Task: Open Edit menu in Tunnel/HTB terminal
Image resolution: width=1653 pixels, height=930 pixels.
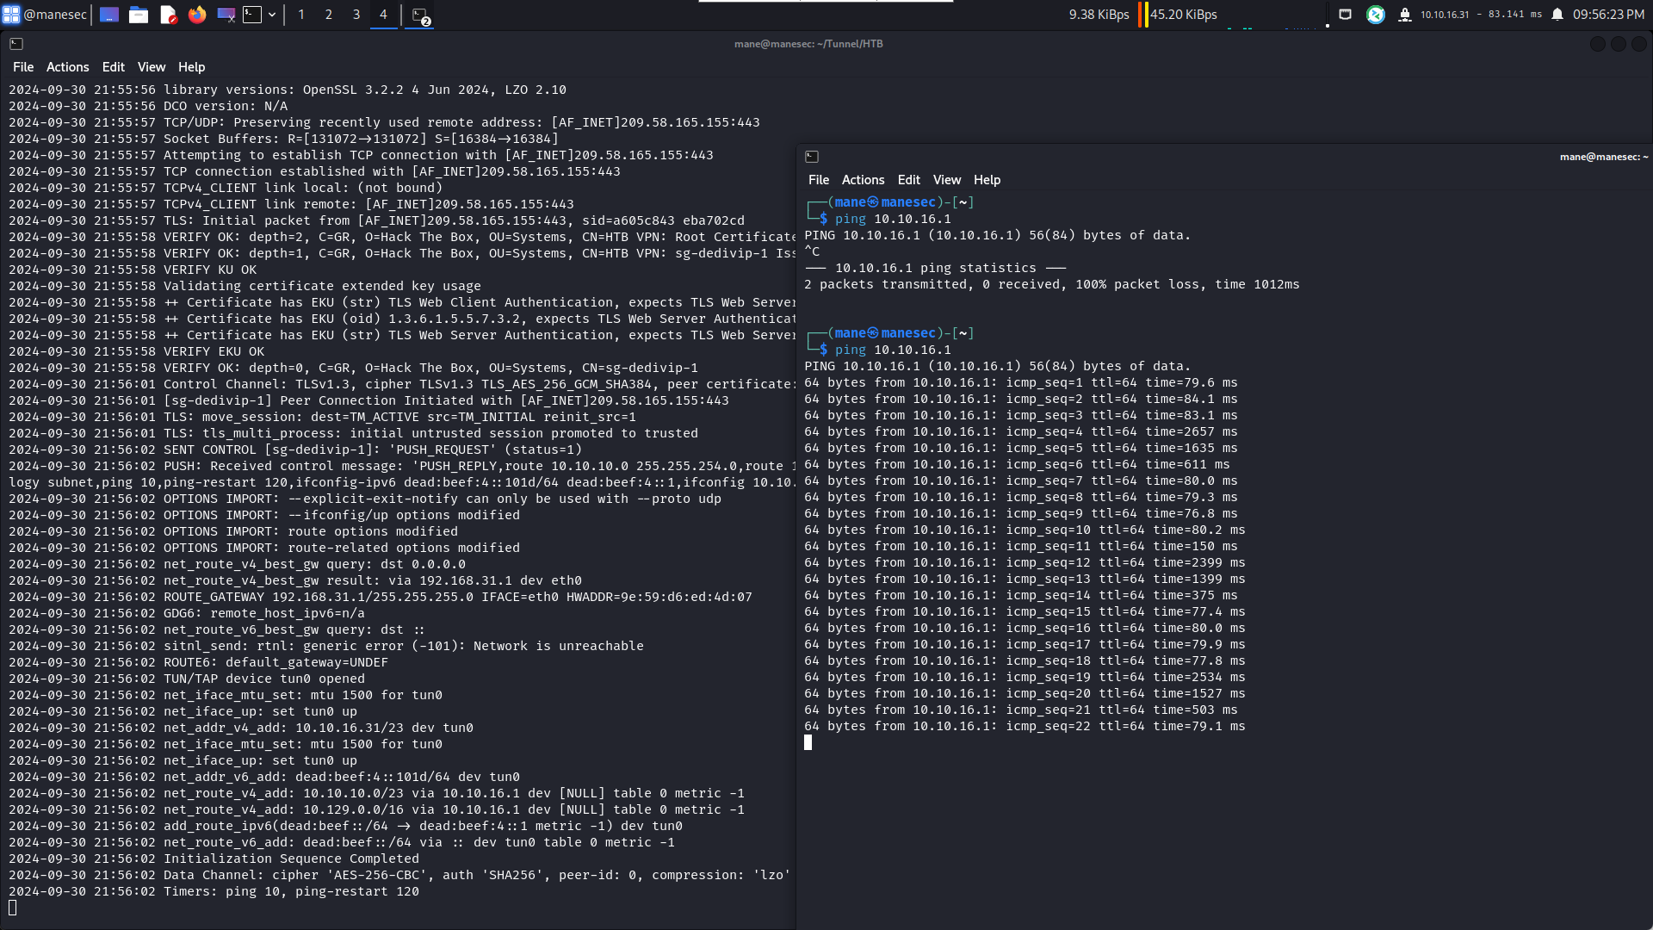Action: 113,67
